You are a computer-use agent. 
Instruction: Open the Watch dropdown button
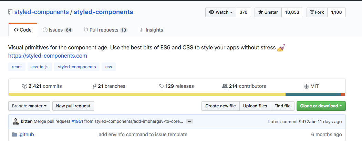pyautogui.click(x=221, y=12)
